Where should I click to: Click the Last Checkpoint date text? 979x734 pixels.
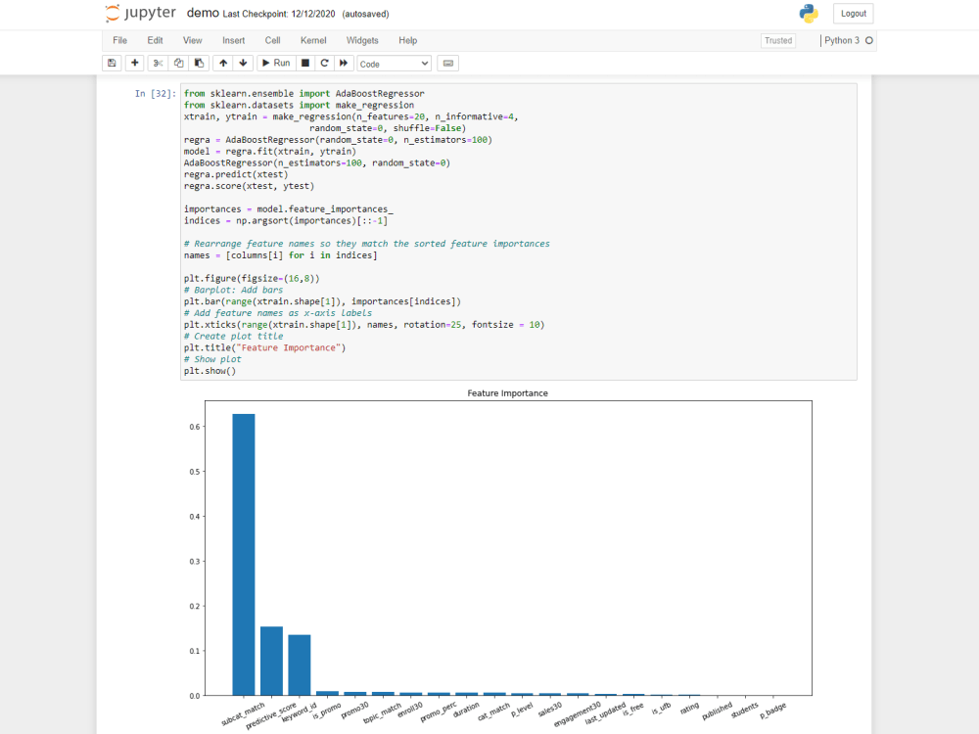279,14
